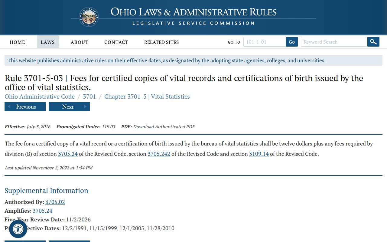The image size is (387, 242).
Task: Focus the Keyword Search box
Action: click(334, 42)
